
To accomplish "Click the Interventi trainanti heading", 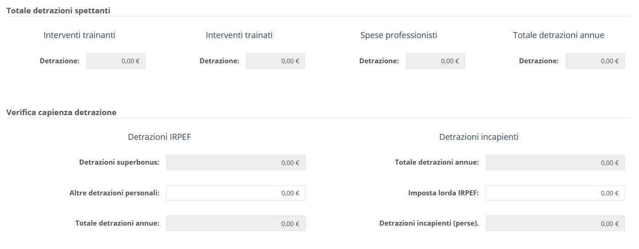I will 79,35.
